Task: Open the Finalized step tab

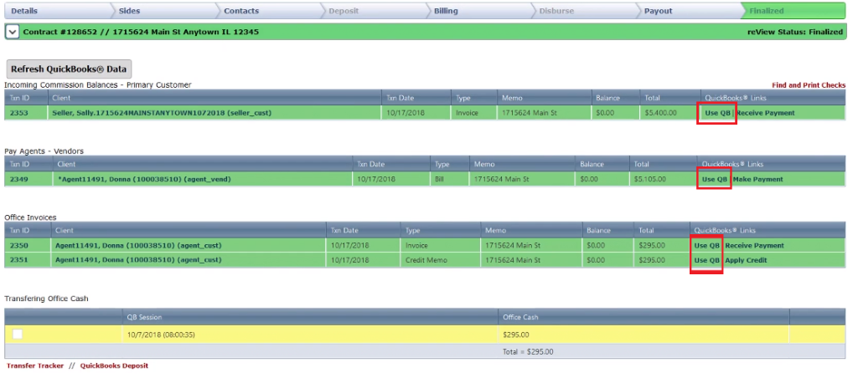Action: 767,11
